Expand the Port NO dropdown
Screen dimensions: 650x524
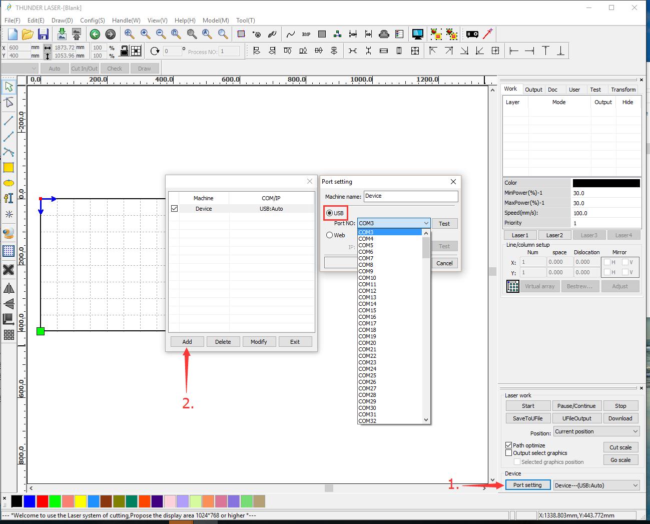click(426, 223)
